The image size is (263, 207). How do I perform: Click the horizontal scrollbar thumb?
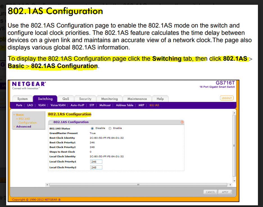coord(138,185)
